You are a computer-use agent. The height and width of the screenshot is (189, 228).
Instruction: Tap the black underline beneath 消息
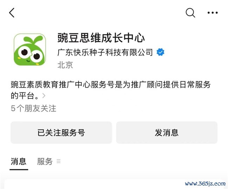click(x=19, y=169)
